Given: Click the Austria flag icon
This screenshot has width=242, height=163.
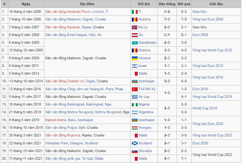Looking at the screenshot, I should (134, 35).
